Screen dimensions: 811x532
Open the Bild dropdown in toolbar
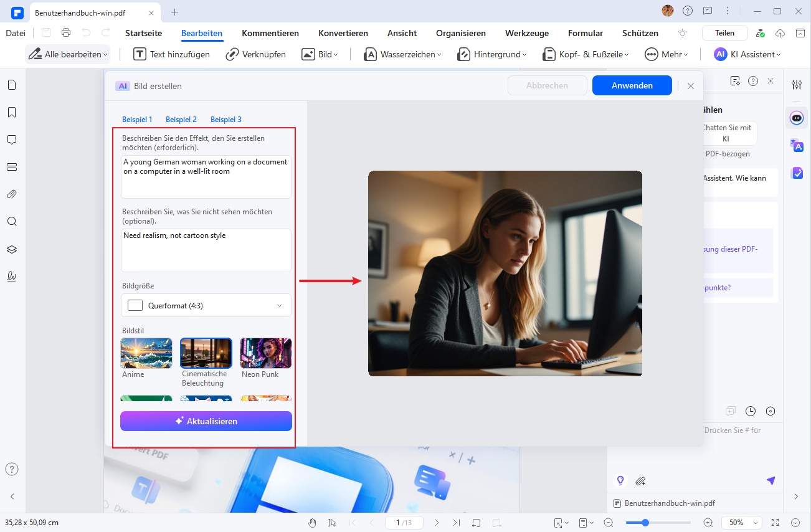pyautogui.click(x=320, y=54)
